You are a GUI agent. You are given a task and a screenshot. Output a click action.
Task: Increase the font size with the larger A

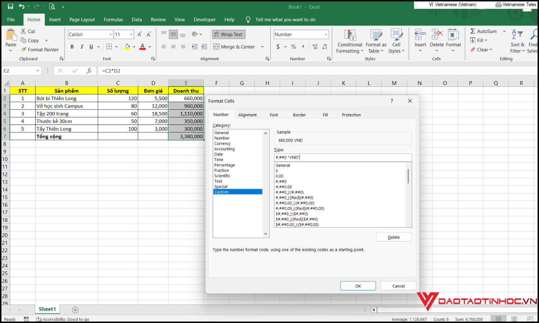click(x=139, y=34)
